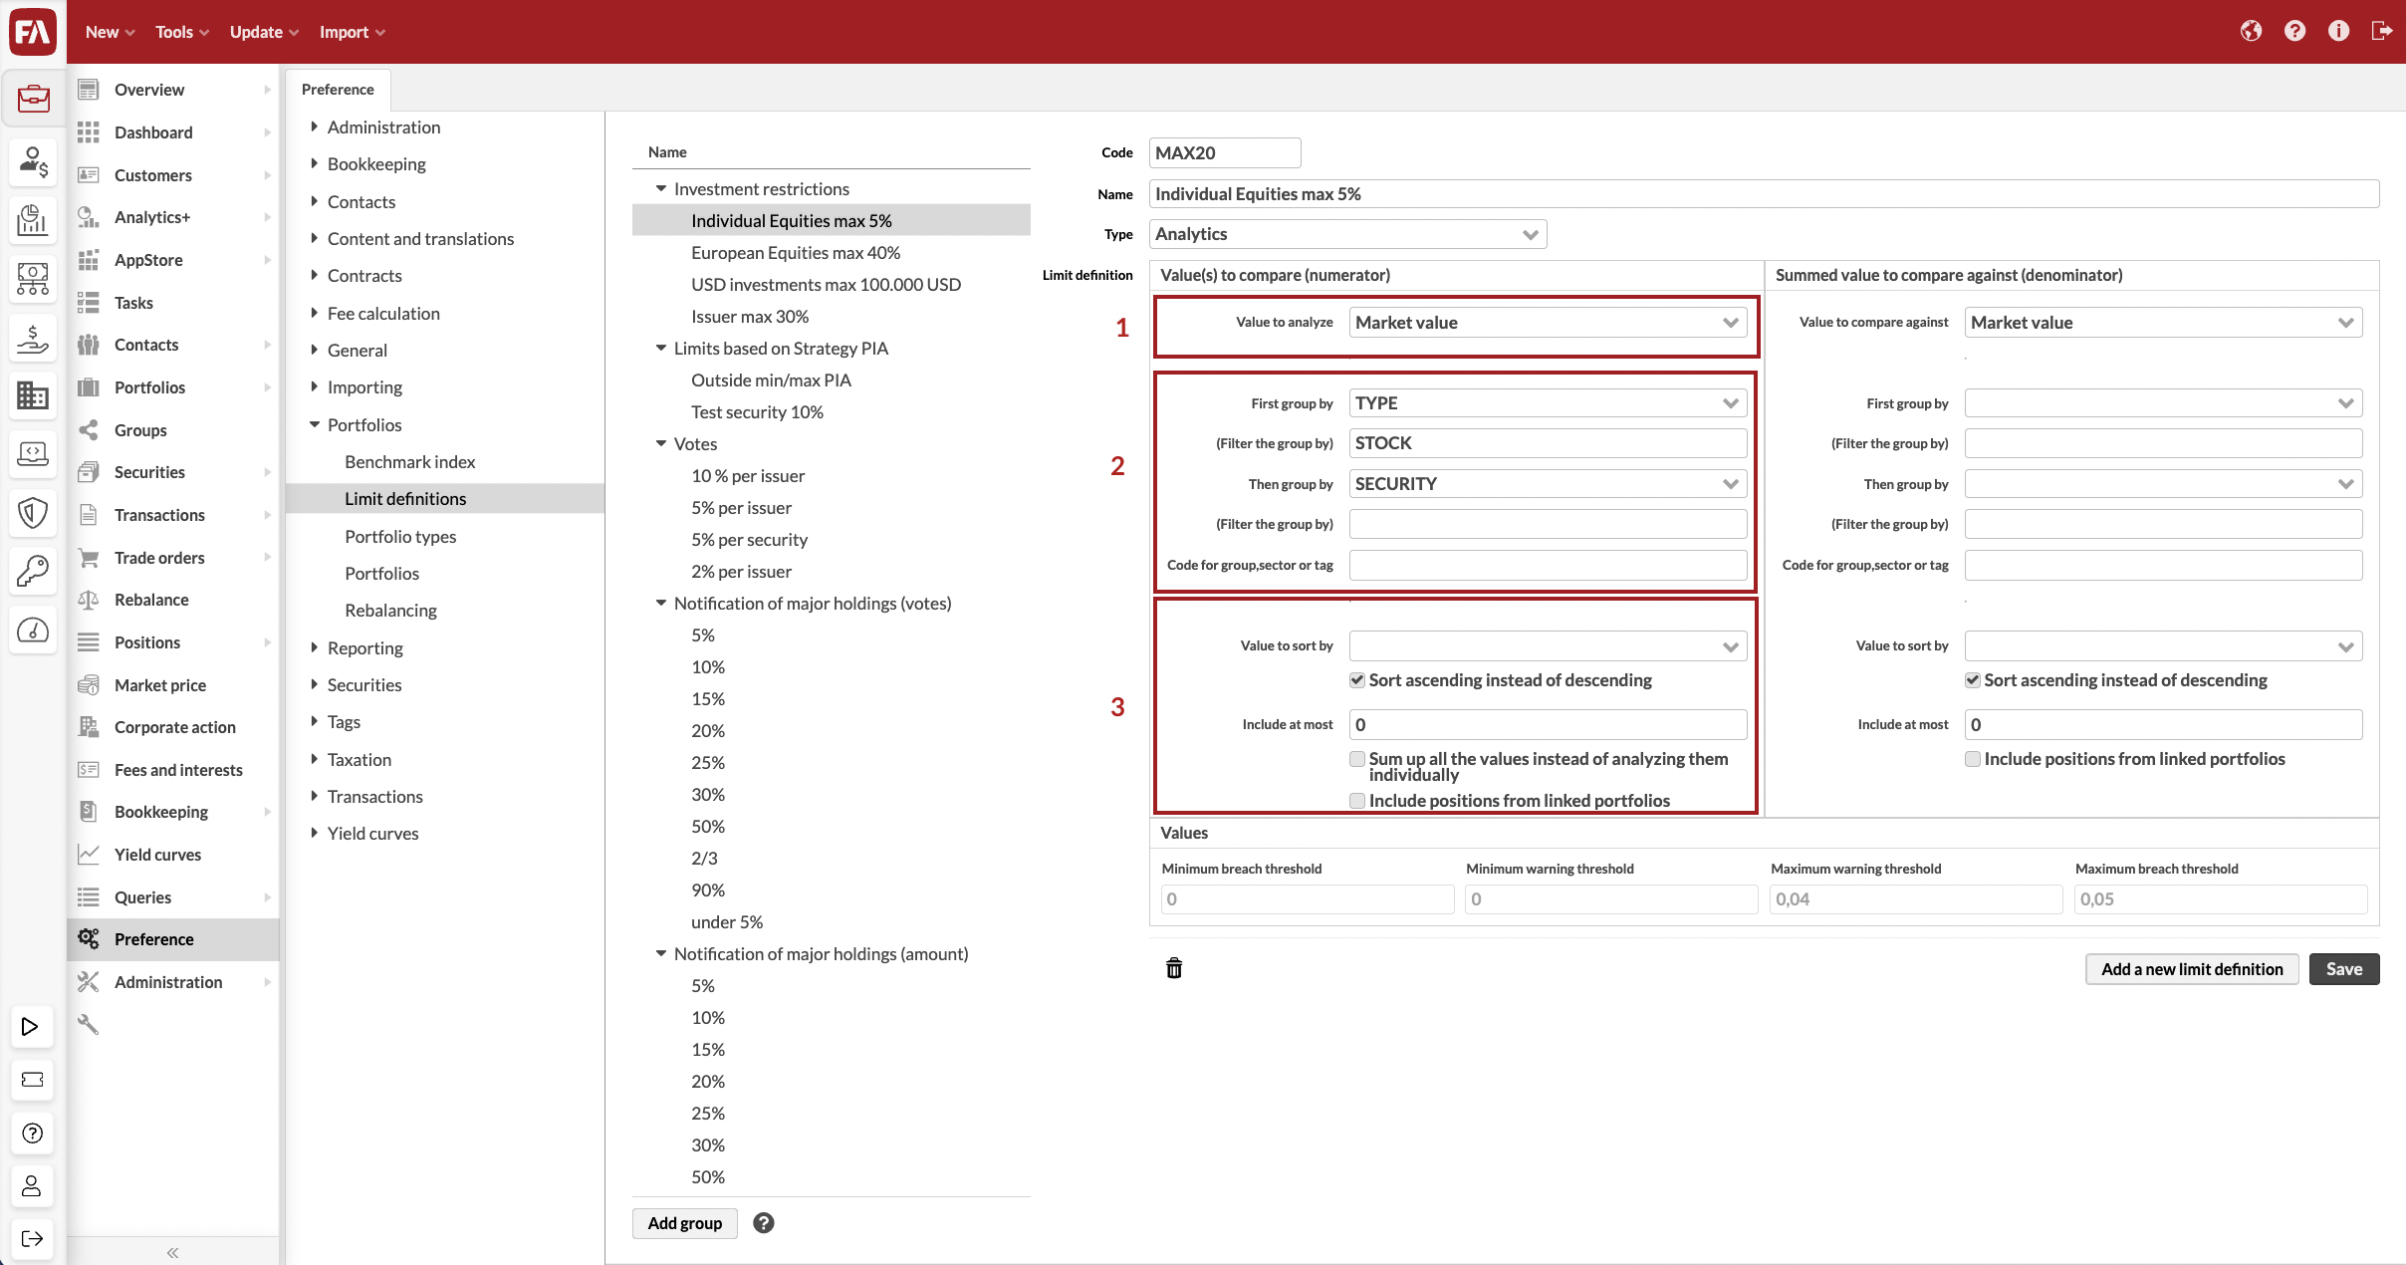Toggle denominator Sort ascending checkbox

click(1972, 680)
